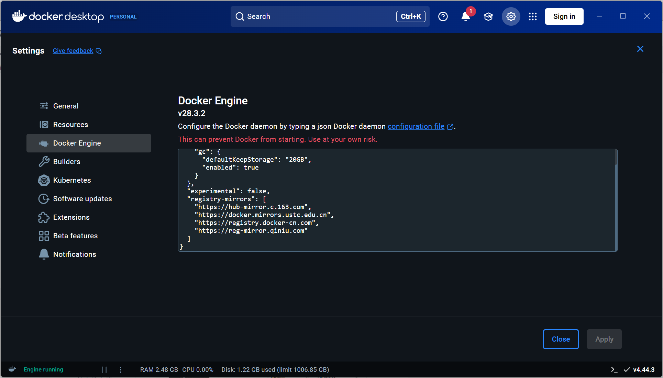Click the Give feedback link

[73, 51]
